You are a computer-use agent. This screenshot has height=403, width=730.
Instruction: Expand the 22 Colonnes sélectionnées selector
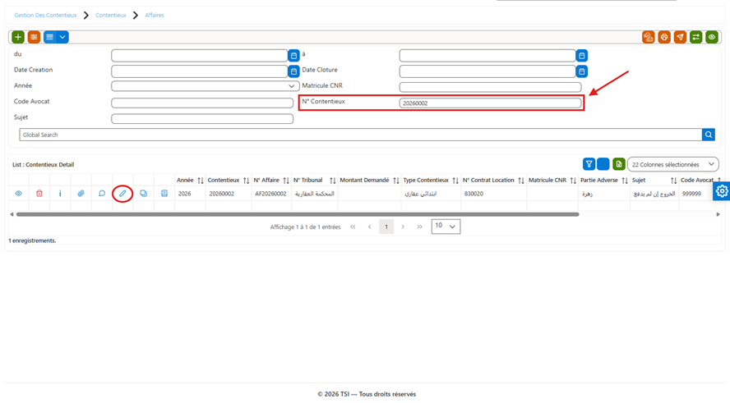click(x=672, y=164)
